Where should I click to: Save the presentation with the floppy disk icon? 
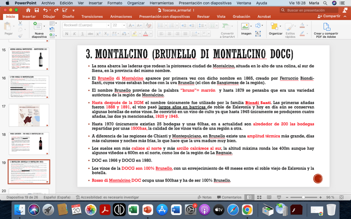click(37, 10)
